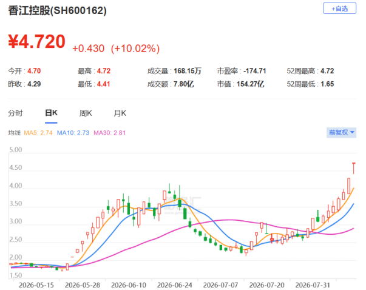
Task: Click the 2026-05-28 date axis label
Action: [83, 285]
